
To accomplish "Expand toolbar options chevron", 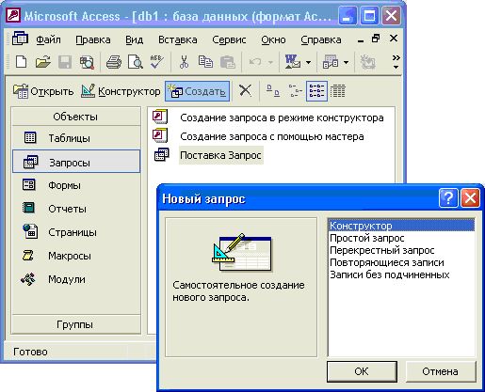I will coord(396,62).
